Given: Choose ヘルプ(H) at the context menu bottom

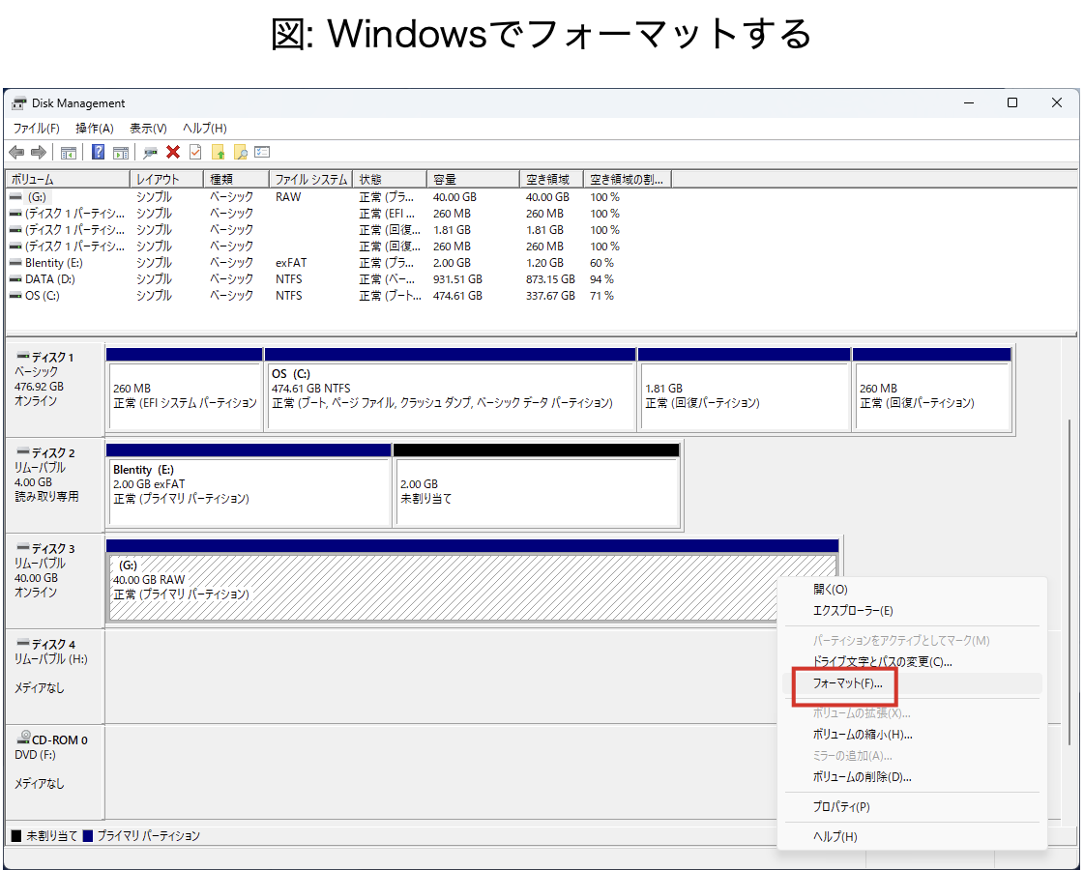Looking at the screenshot, I should [x=911, y=837].
